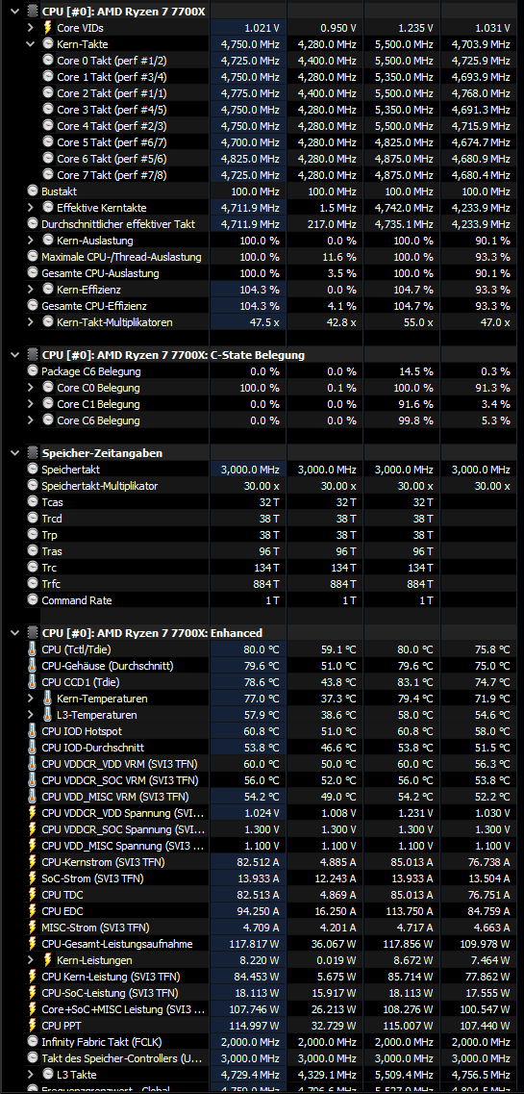Click the lightning icon next to Core VIDs

47,28
